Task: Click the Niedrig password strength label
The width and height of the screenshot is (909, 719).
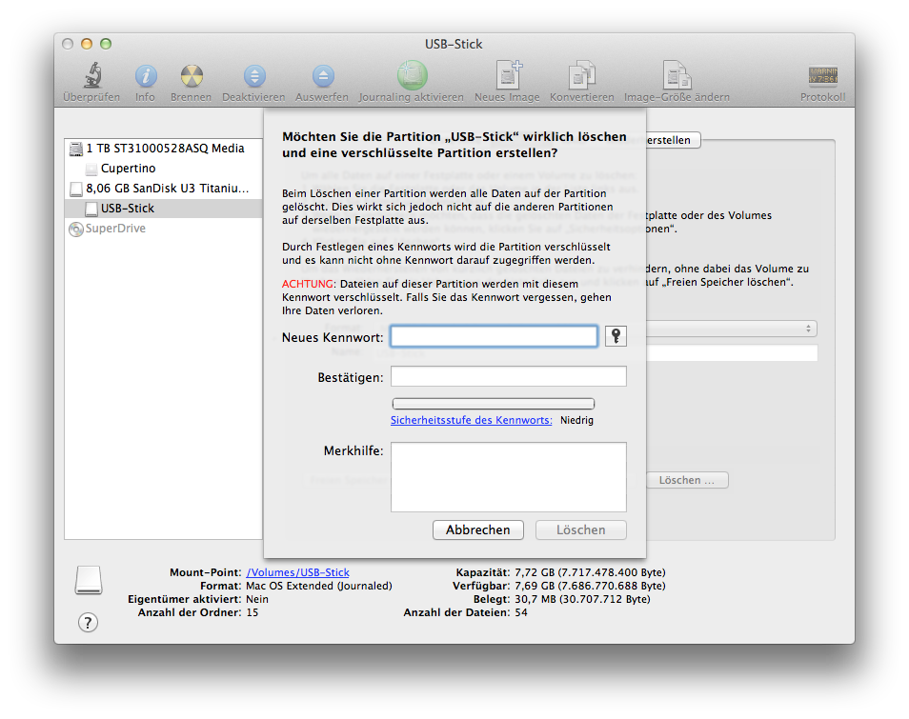Action: pyautogui.click(x=576, y=420)
